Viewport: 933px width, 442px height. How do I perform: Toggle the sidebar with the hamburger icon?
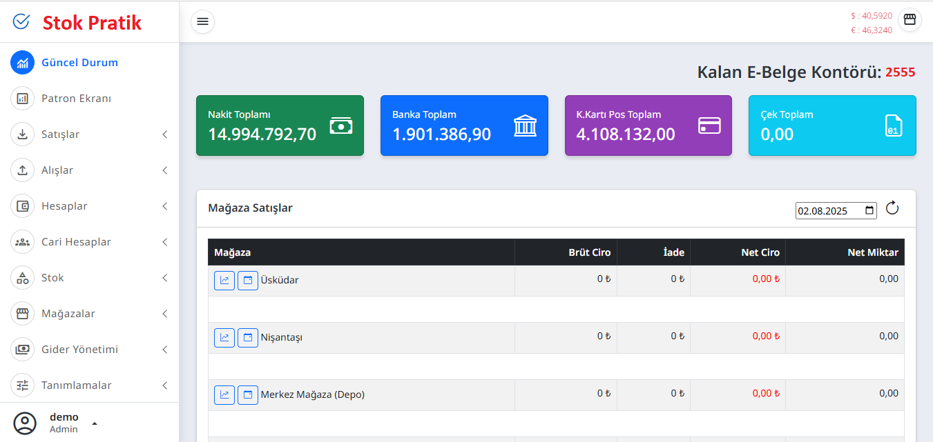coord(202,21)
